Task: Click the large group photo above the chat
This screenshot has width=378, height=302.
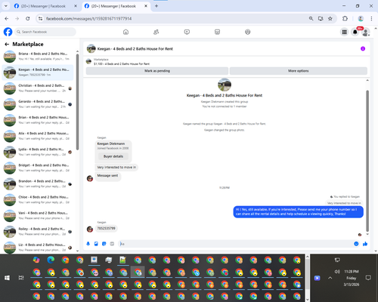Action: click(225, 85)
